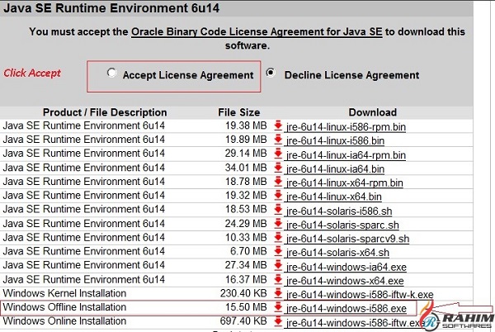Open the jre-6u14-linux-x64.bin link
Screen dimensions: 495x332
coord(333,197)
